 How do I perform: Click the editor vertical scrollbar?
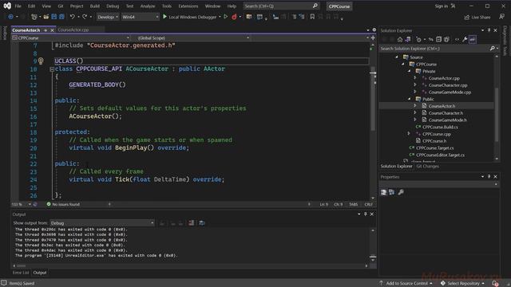click(x=373, y=121)
